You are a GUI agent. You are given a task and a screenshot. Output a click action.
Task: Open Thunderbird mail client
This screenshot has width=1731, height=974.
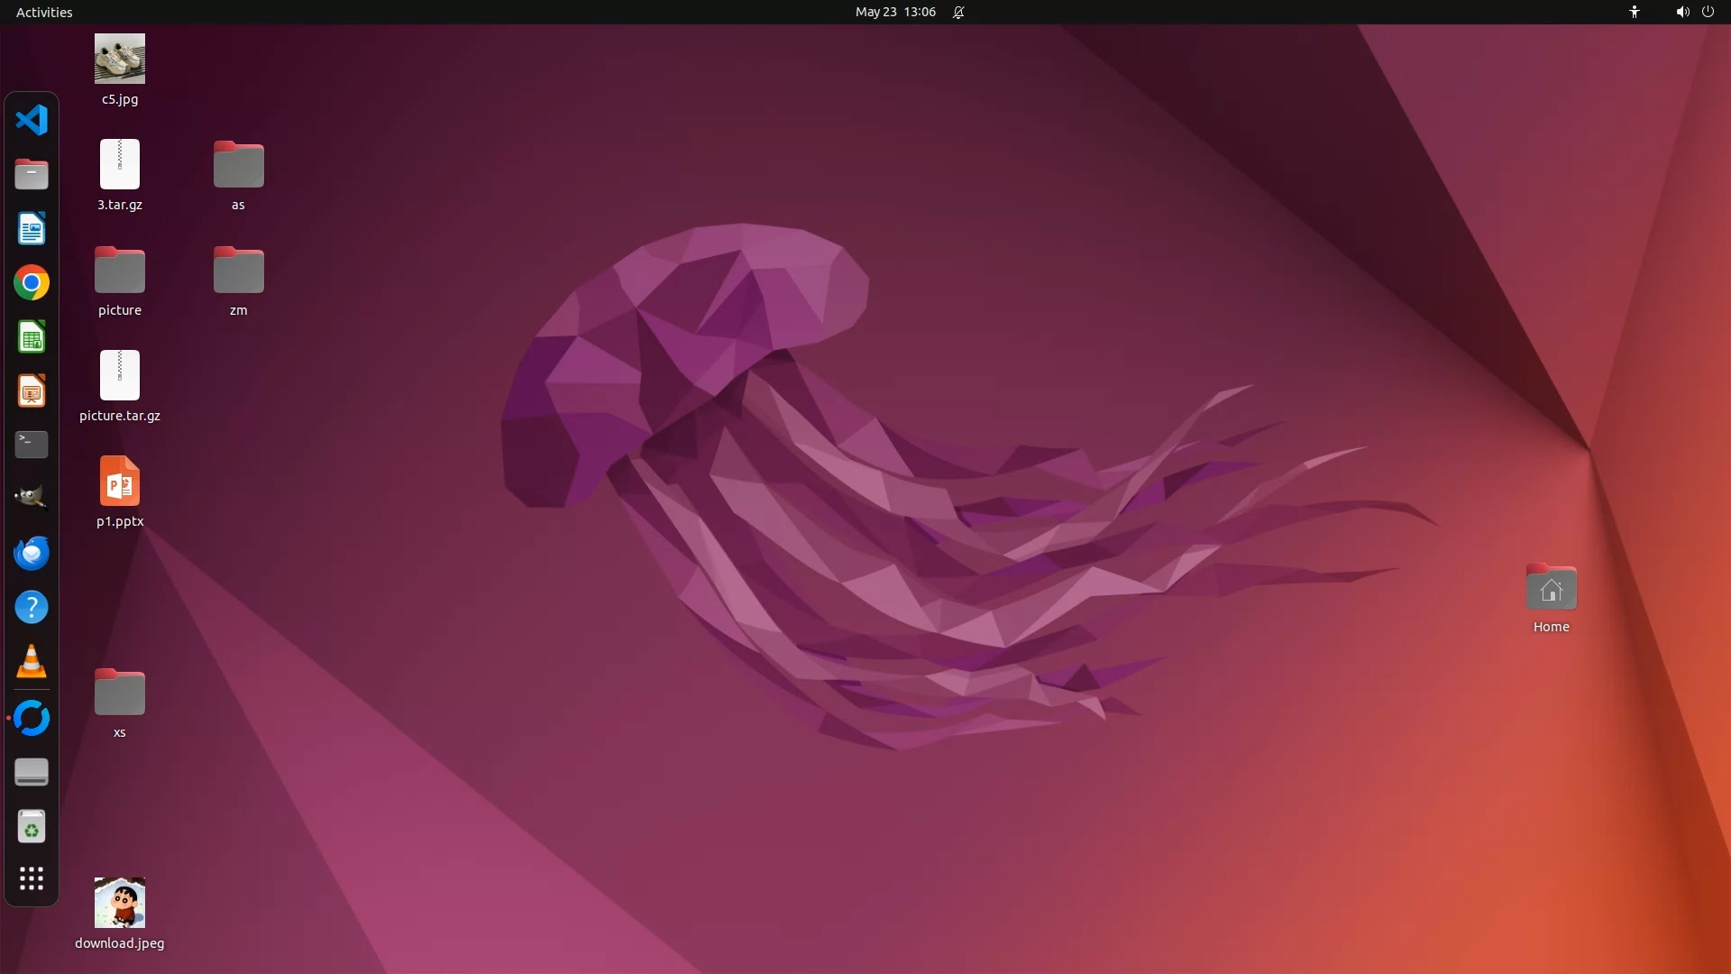32,553
